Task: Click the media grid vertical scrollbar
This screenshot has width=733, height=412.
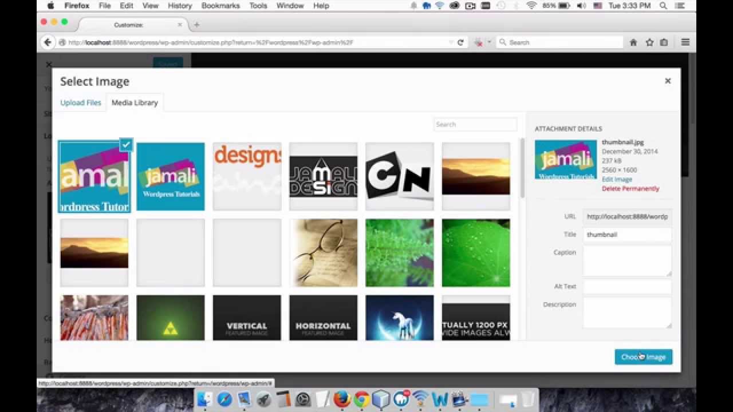Action: 522,169
